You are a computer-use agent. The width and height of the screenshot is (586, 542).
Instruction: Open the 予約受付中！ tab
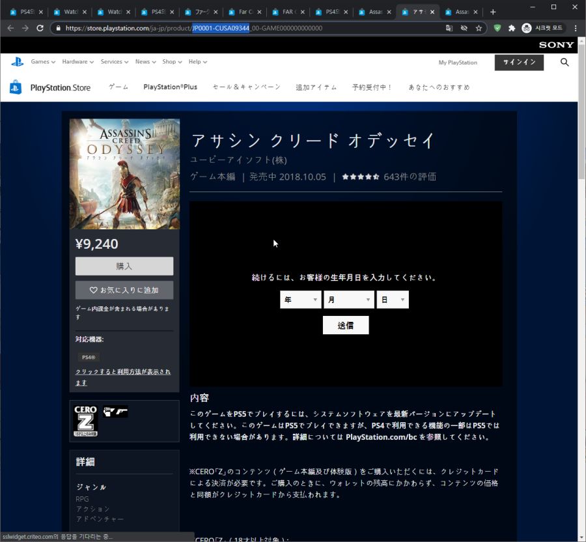pyautogui.click(x=372, y=87)
